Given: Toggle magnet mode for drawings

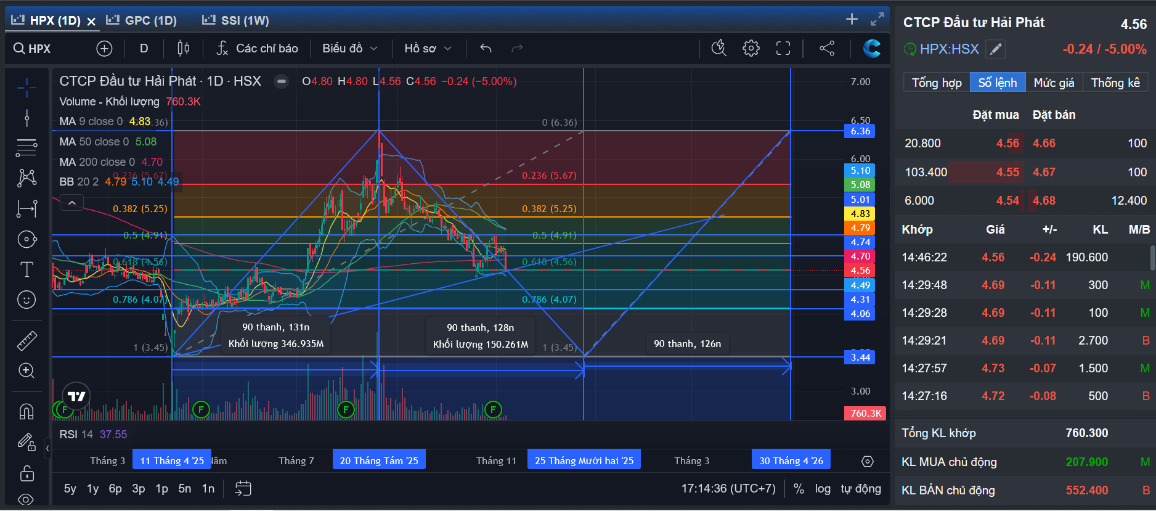Looking at the screenshot, I should click(x=26, y=411).
